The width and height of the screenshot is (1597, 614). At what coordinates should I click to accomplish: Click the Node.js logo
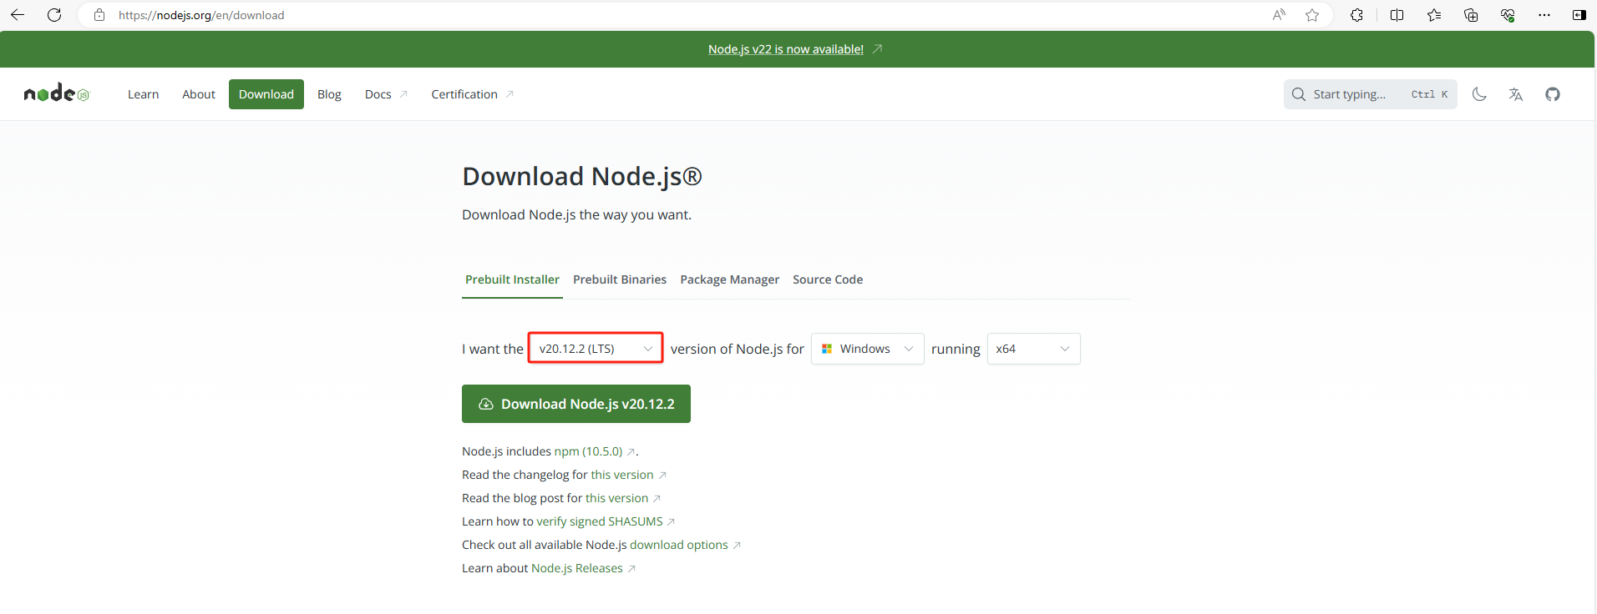click(56, 93)
